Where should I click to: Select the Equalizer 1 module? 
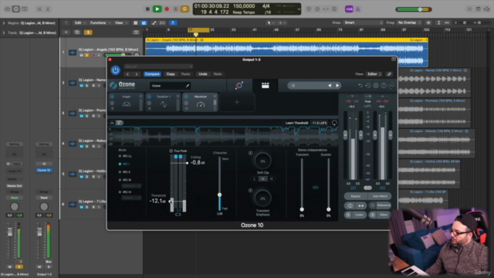[164, 103]
